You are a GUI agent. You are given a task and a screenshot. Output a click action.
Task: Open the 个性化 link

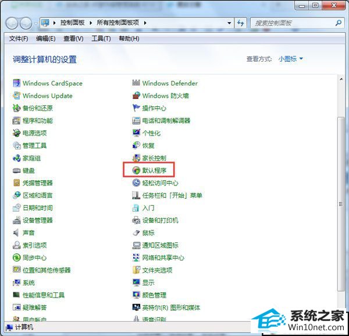[151, 133]
